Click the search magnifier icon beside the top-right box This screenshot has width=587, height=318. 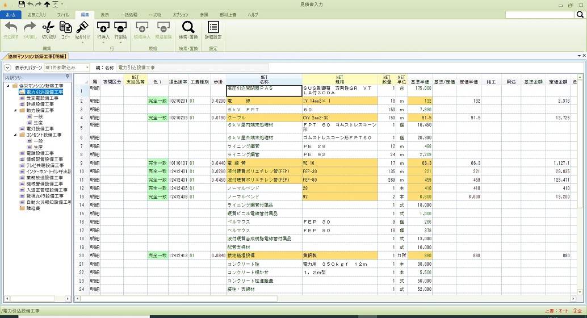580,14
